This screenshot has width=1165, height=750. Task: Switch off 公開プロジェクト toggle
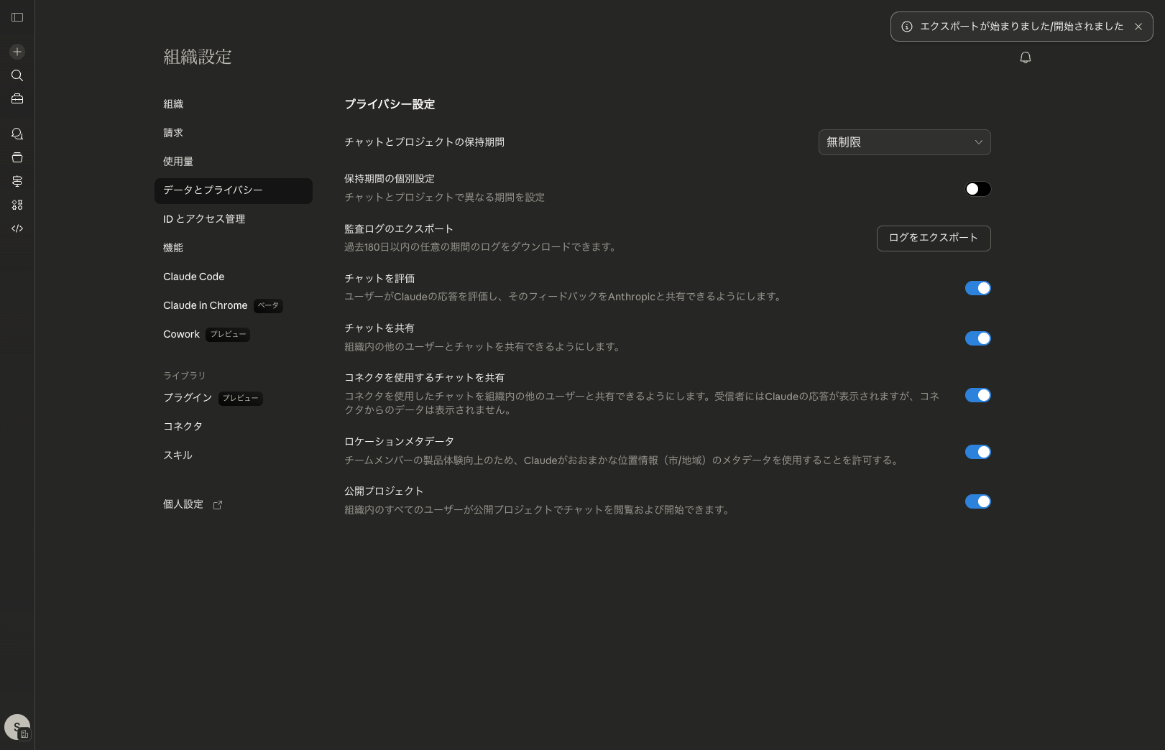(977, 501)
